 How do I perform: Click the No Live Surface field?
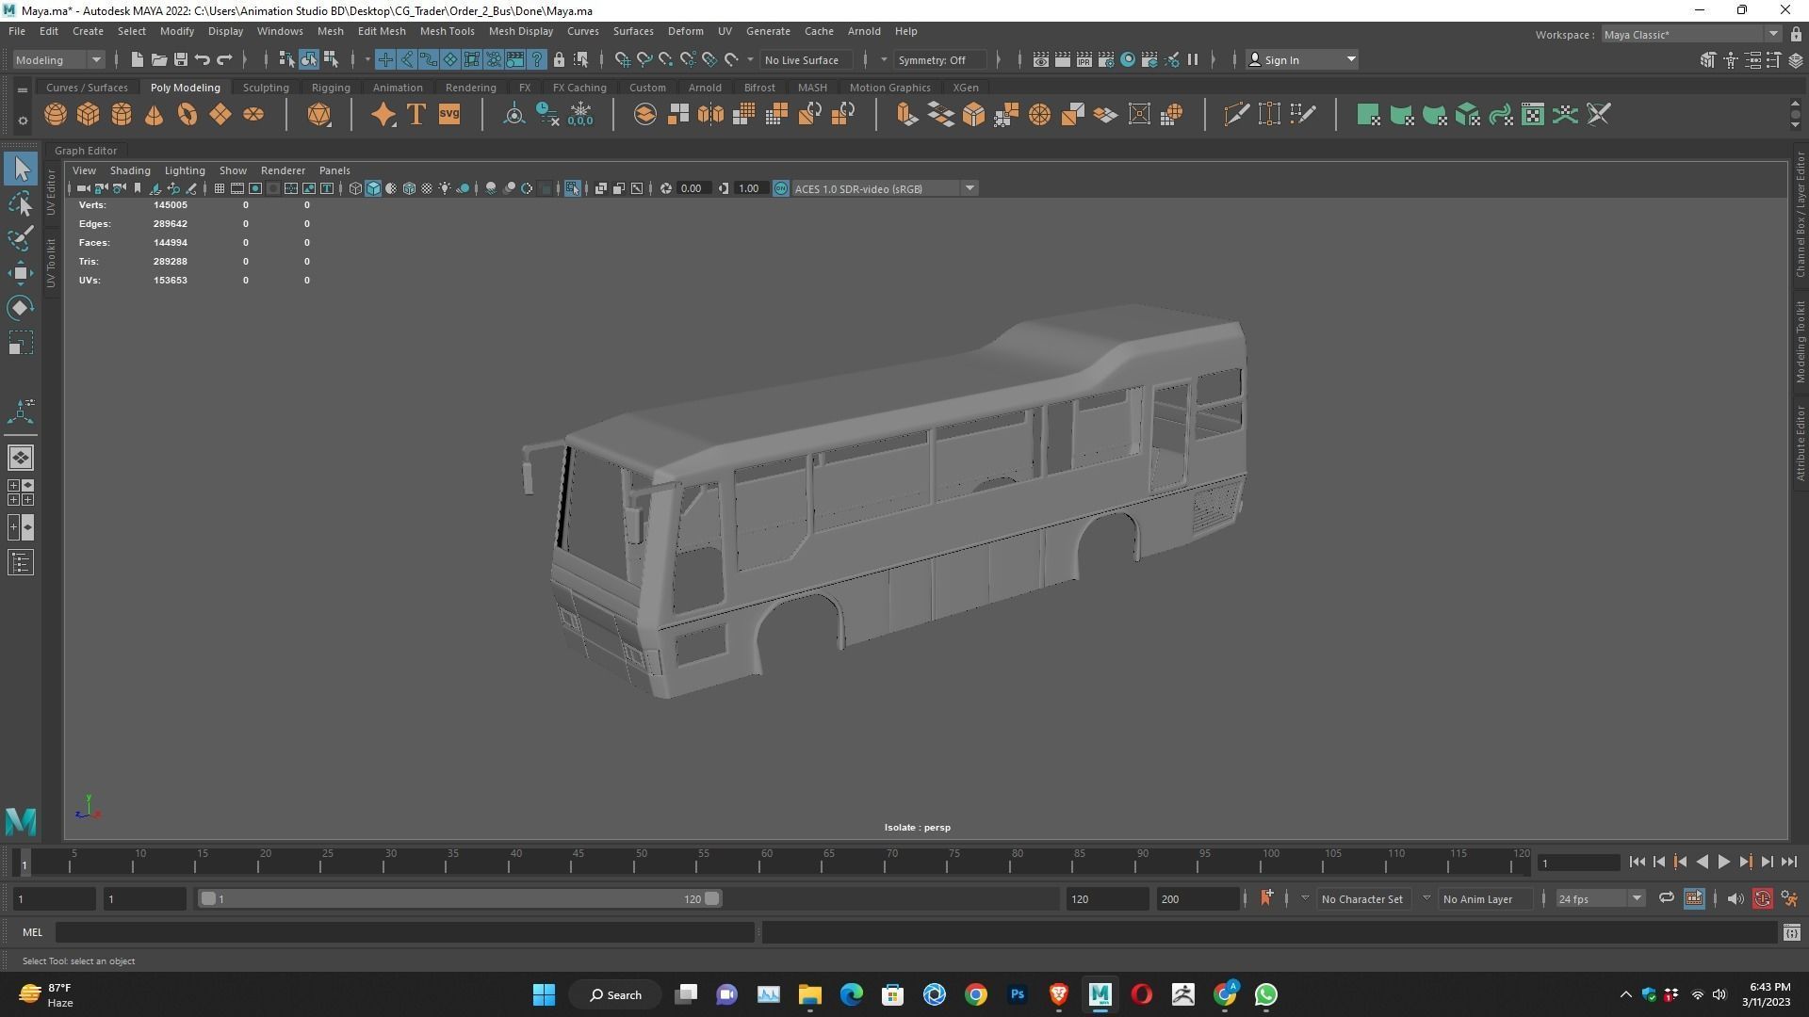tap(807, 59)
